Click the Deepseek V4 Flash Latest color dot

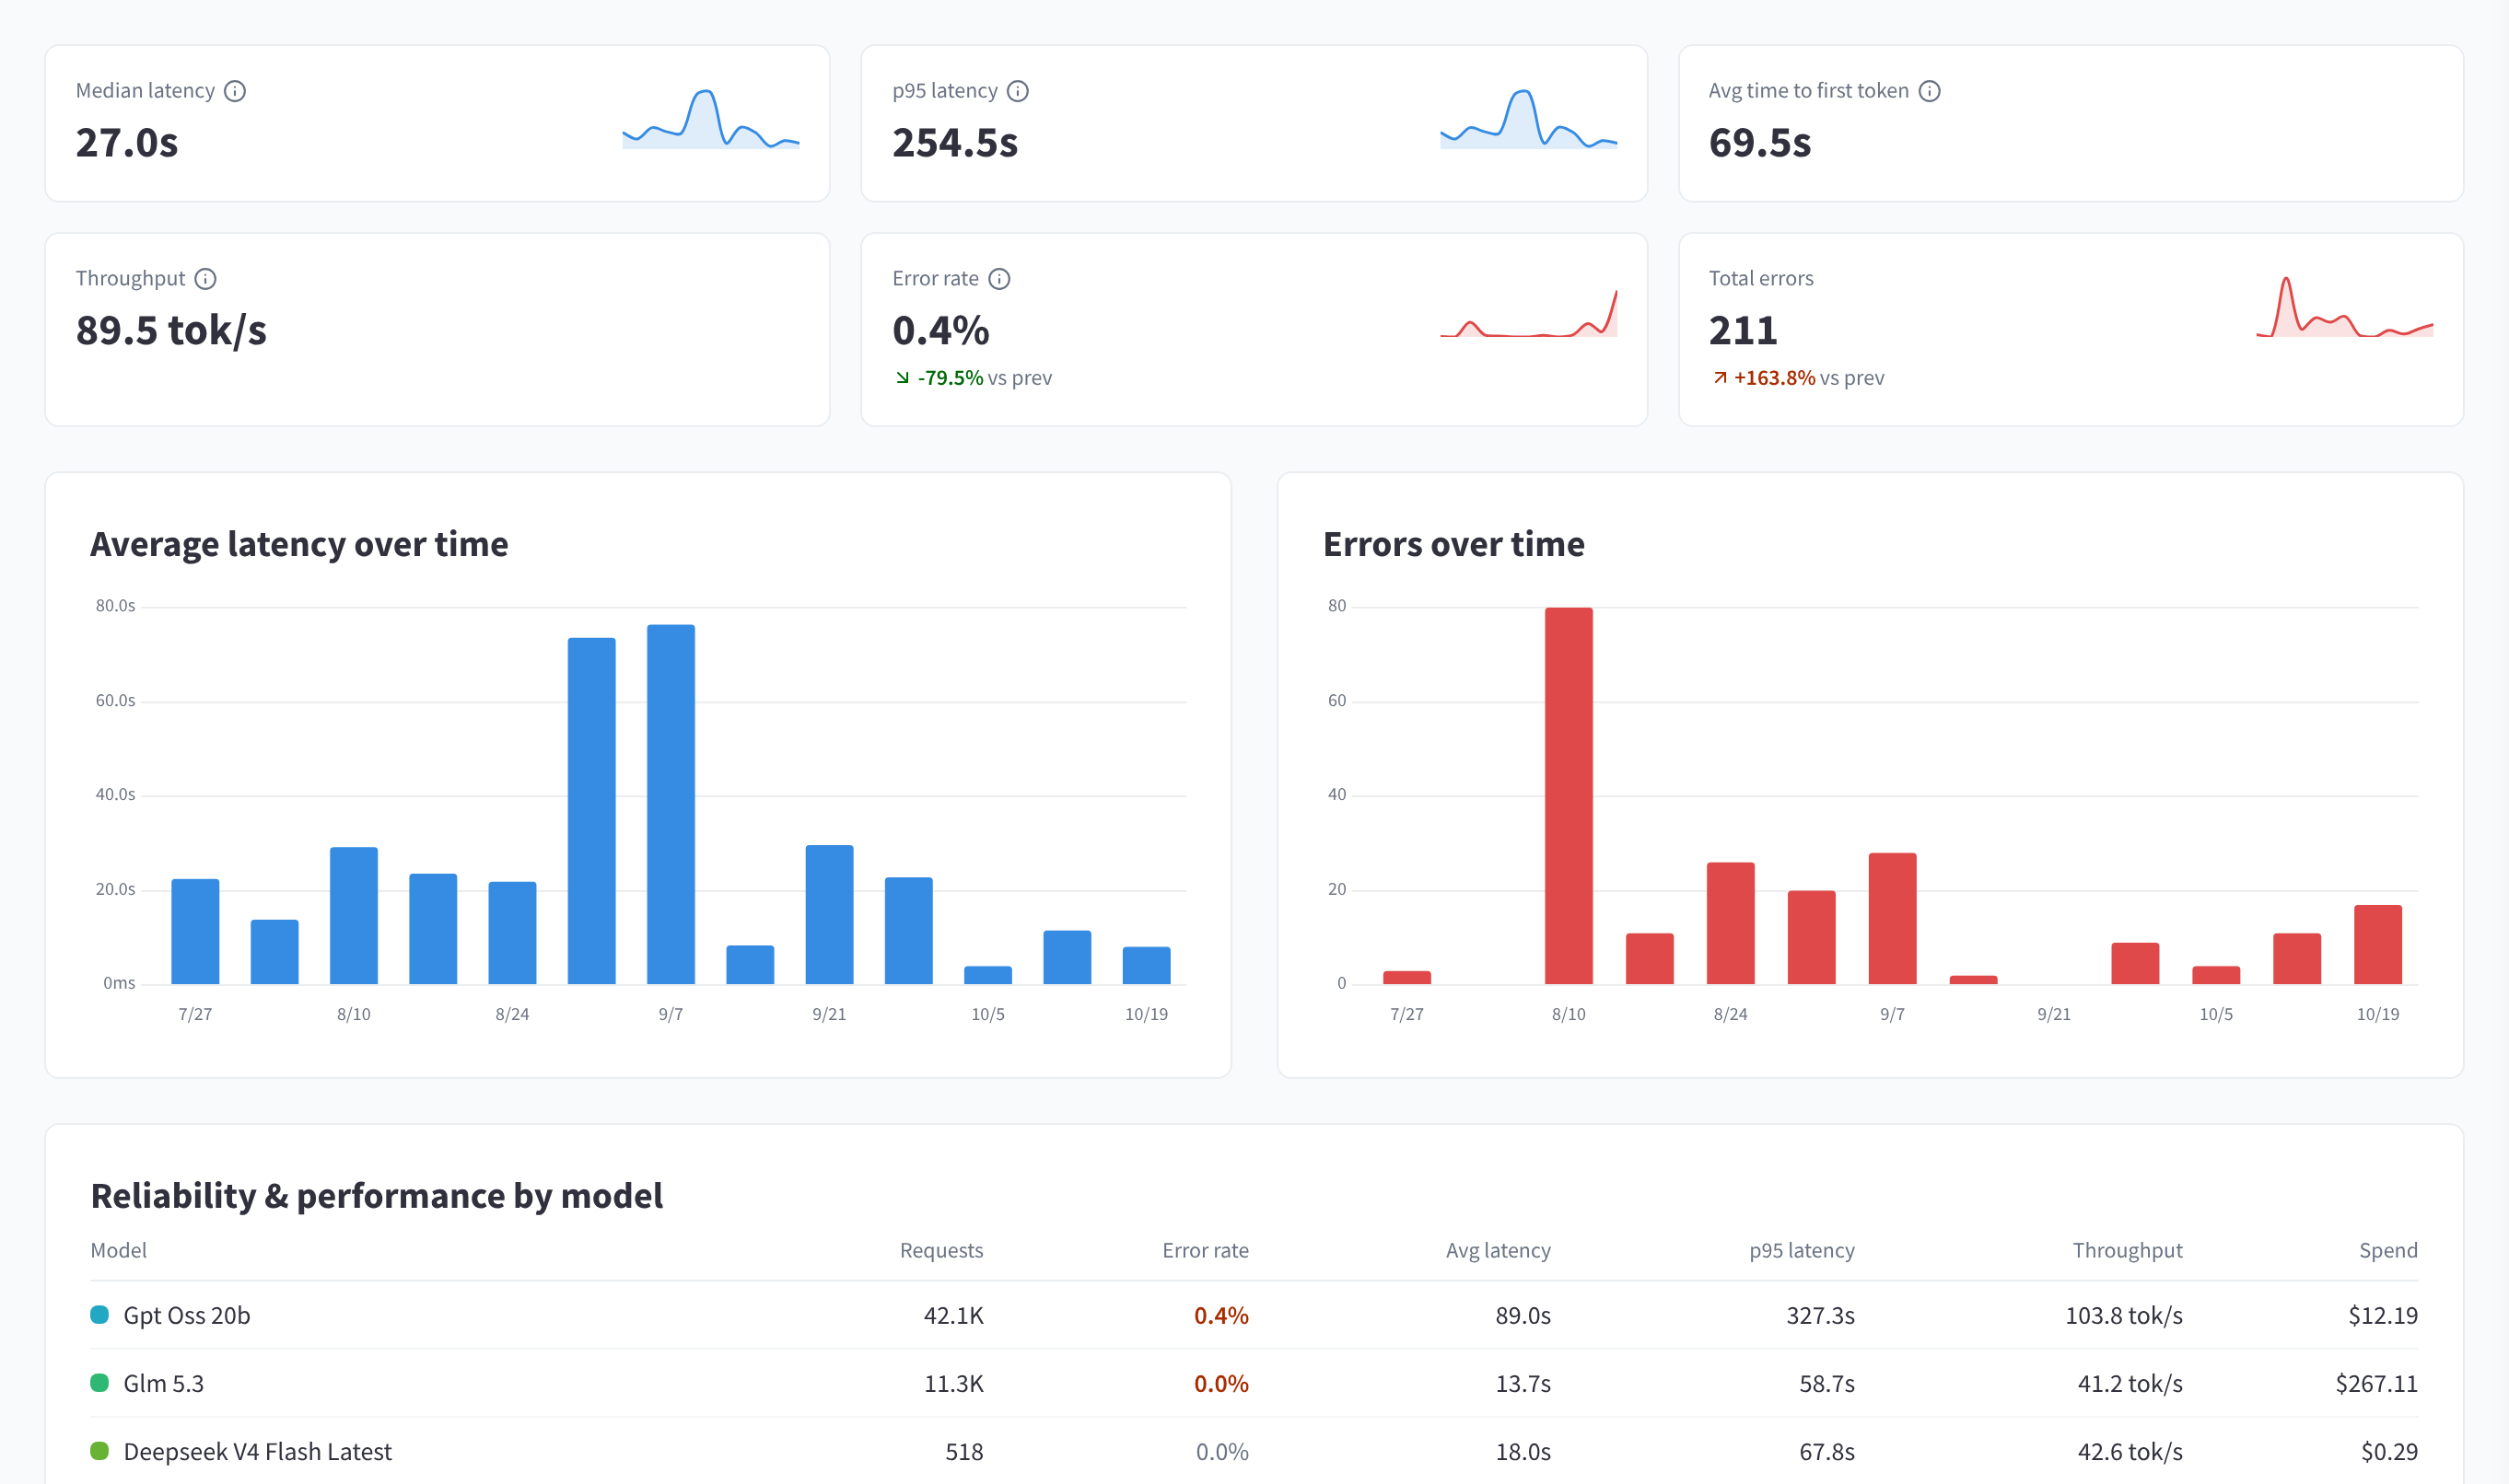click(x=99, y=1450)
